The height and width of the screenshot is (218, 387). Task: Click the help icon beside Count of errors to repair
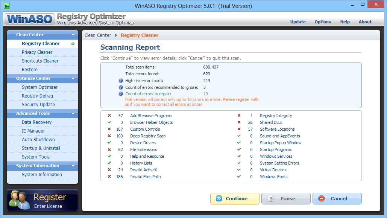pyautogui.click(x=121, y=94)
